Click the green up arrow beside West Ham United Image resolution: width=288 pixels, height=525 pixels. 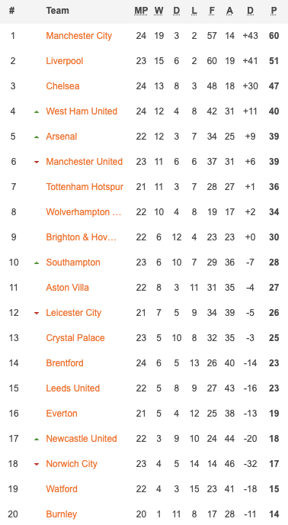coord(37,112)
